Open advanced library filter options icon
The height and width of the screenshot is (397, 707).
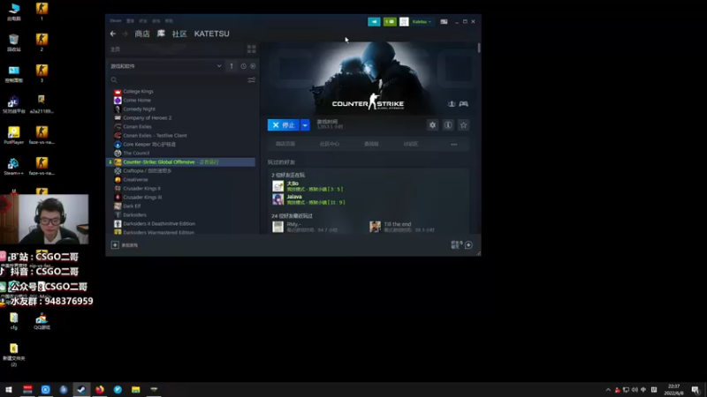(251, 79)
